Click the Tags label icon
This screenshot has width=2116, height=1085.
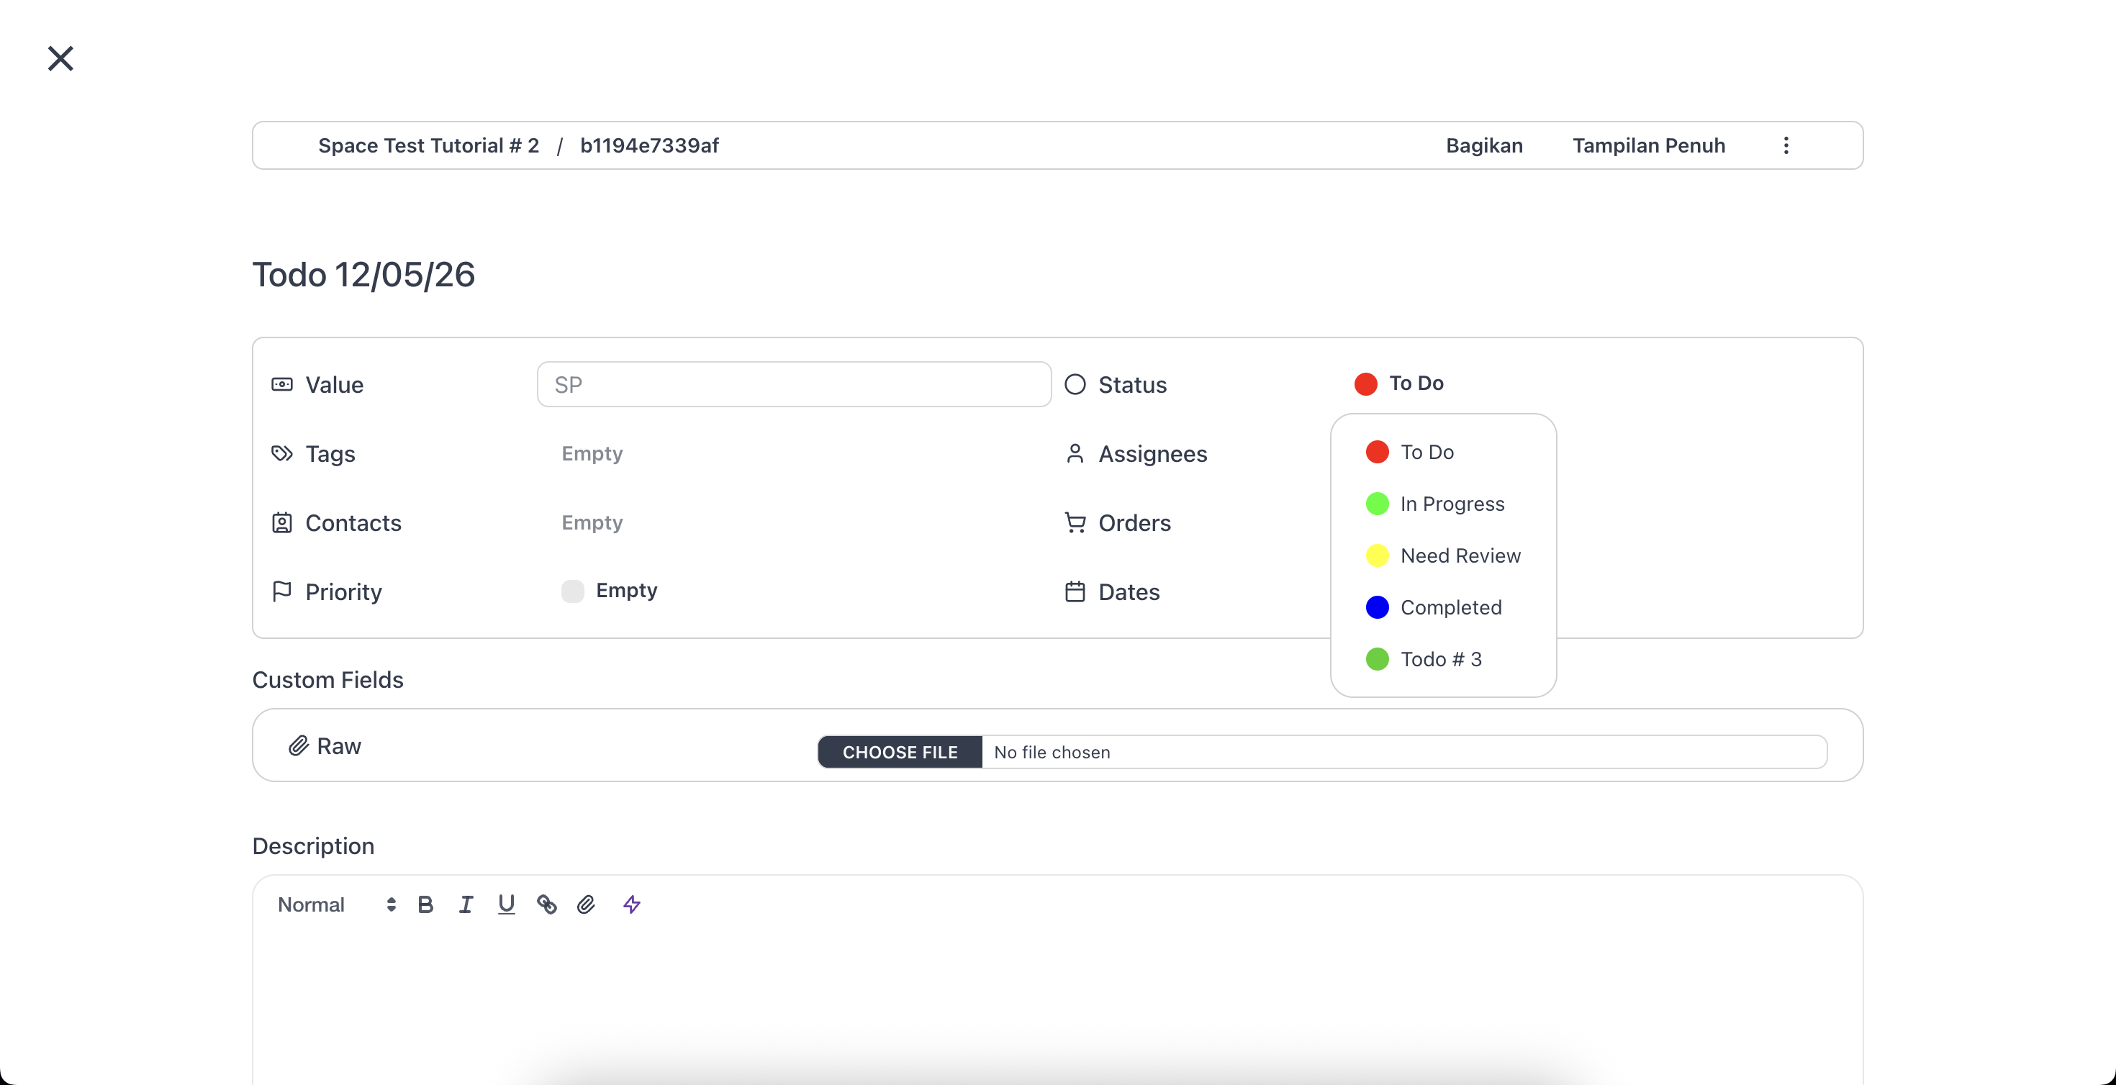click(281, 453)
